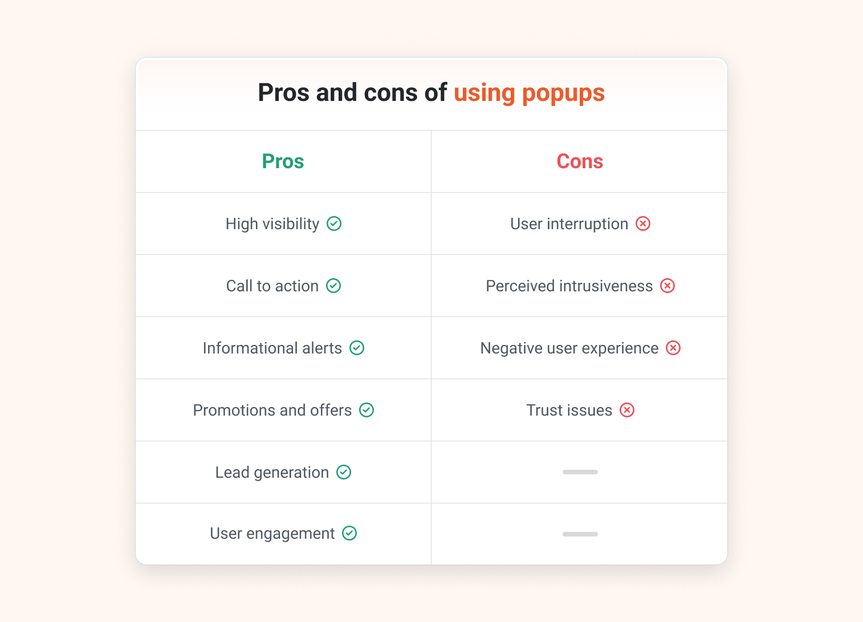
Task: Click the checkmark icon beside High visibility
Action: pos(334,224)
